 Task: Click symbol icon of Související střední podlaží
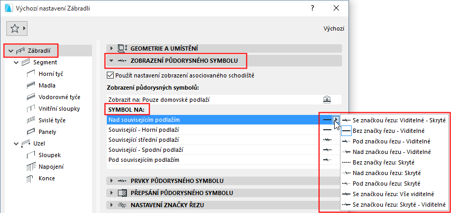[x=327, y=140]
